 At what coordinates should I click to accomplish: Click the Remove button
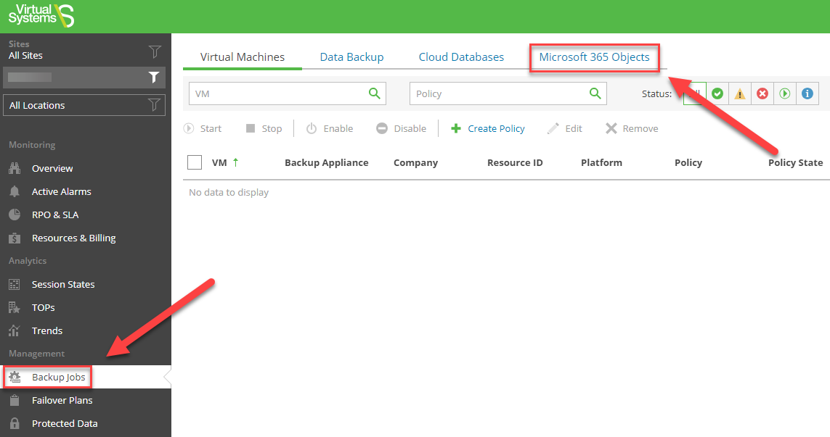[632, 128]
